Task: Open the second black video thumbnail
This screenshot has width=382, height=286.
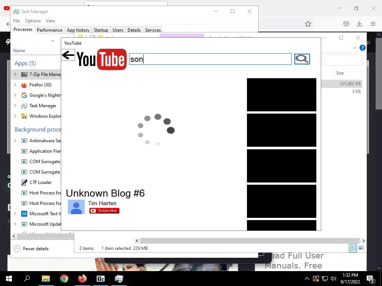Action: click(282, 130)
